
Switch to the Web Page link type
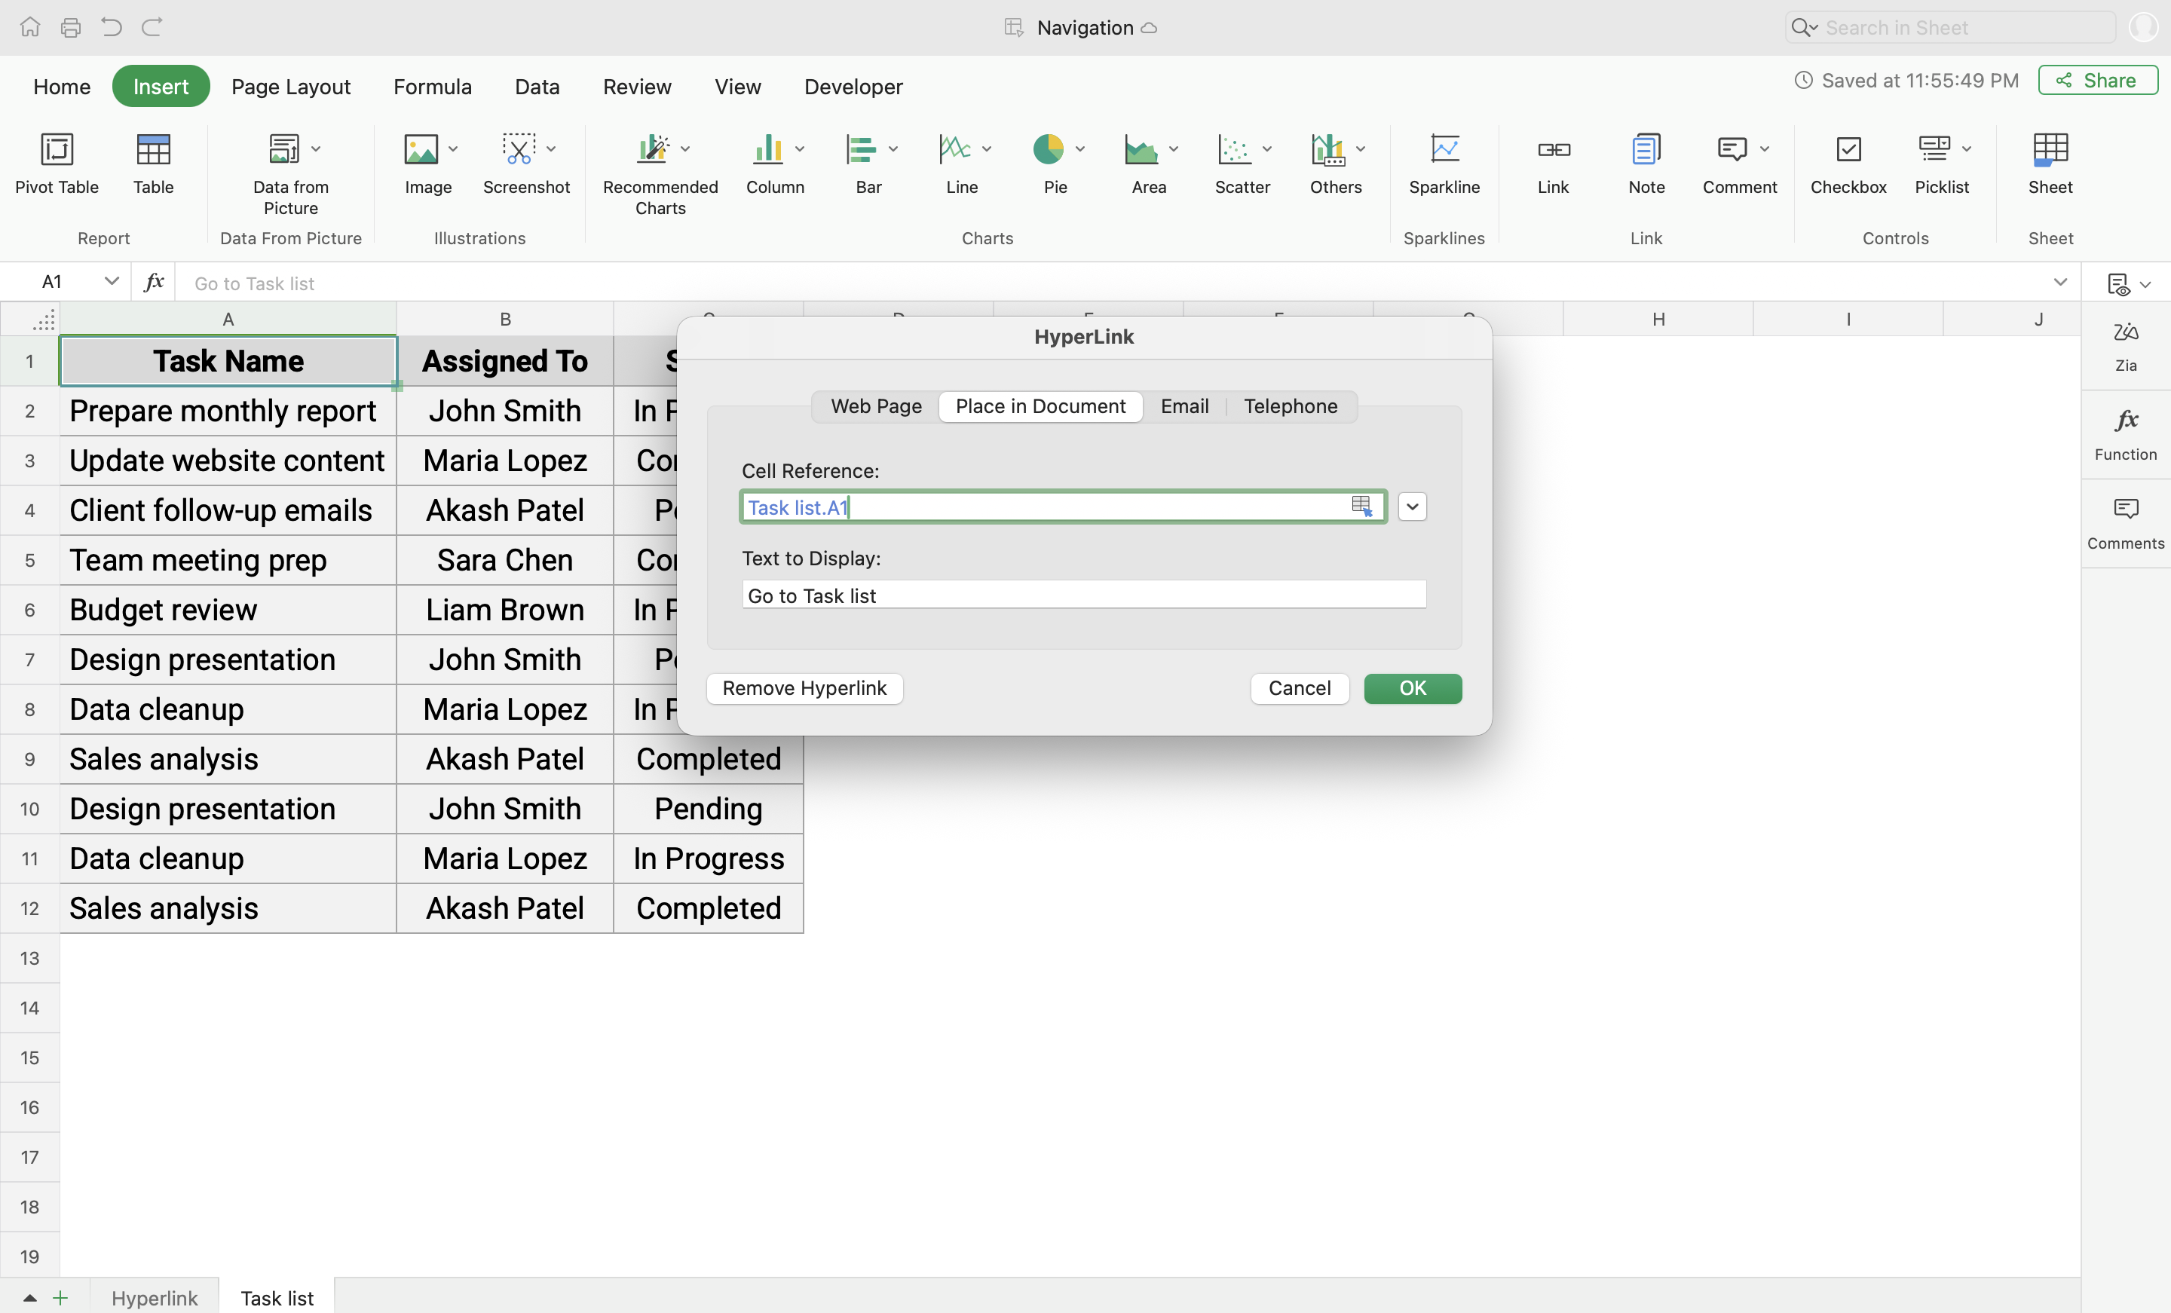tap(875, 406)
